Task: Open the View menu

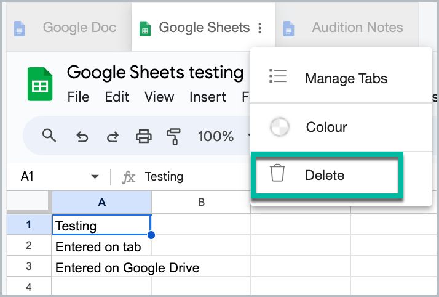Action: coord(159,97)
